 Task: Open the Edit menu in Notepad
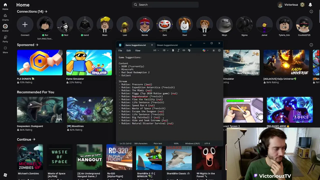click(128, 50)
